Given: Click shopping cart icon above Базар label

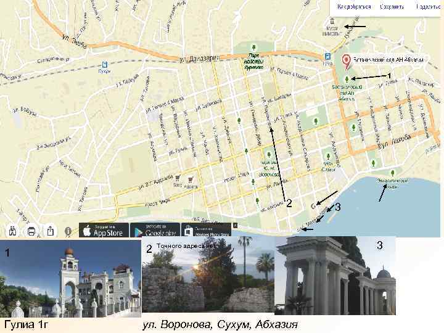Looking at the screenshot, I should 178,178.
